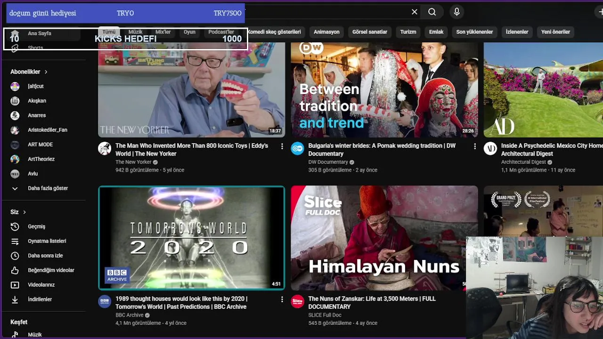Click The New Yorker channel name
This screenshot has width=603, height=339.
[133, 162]
